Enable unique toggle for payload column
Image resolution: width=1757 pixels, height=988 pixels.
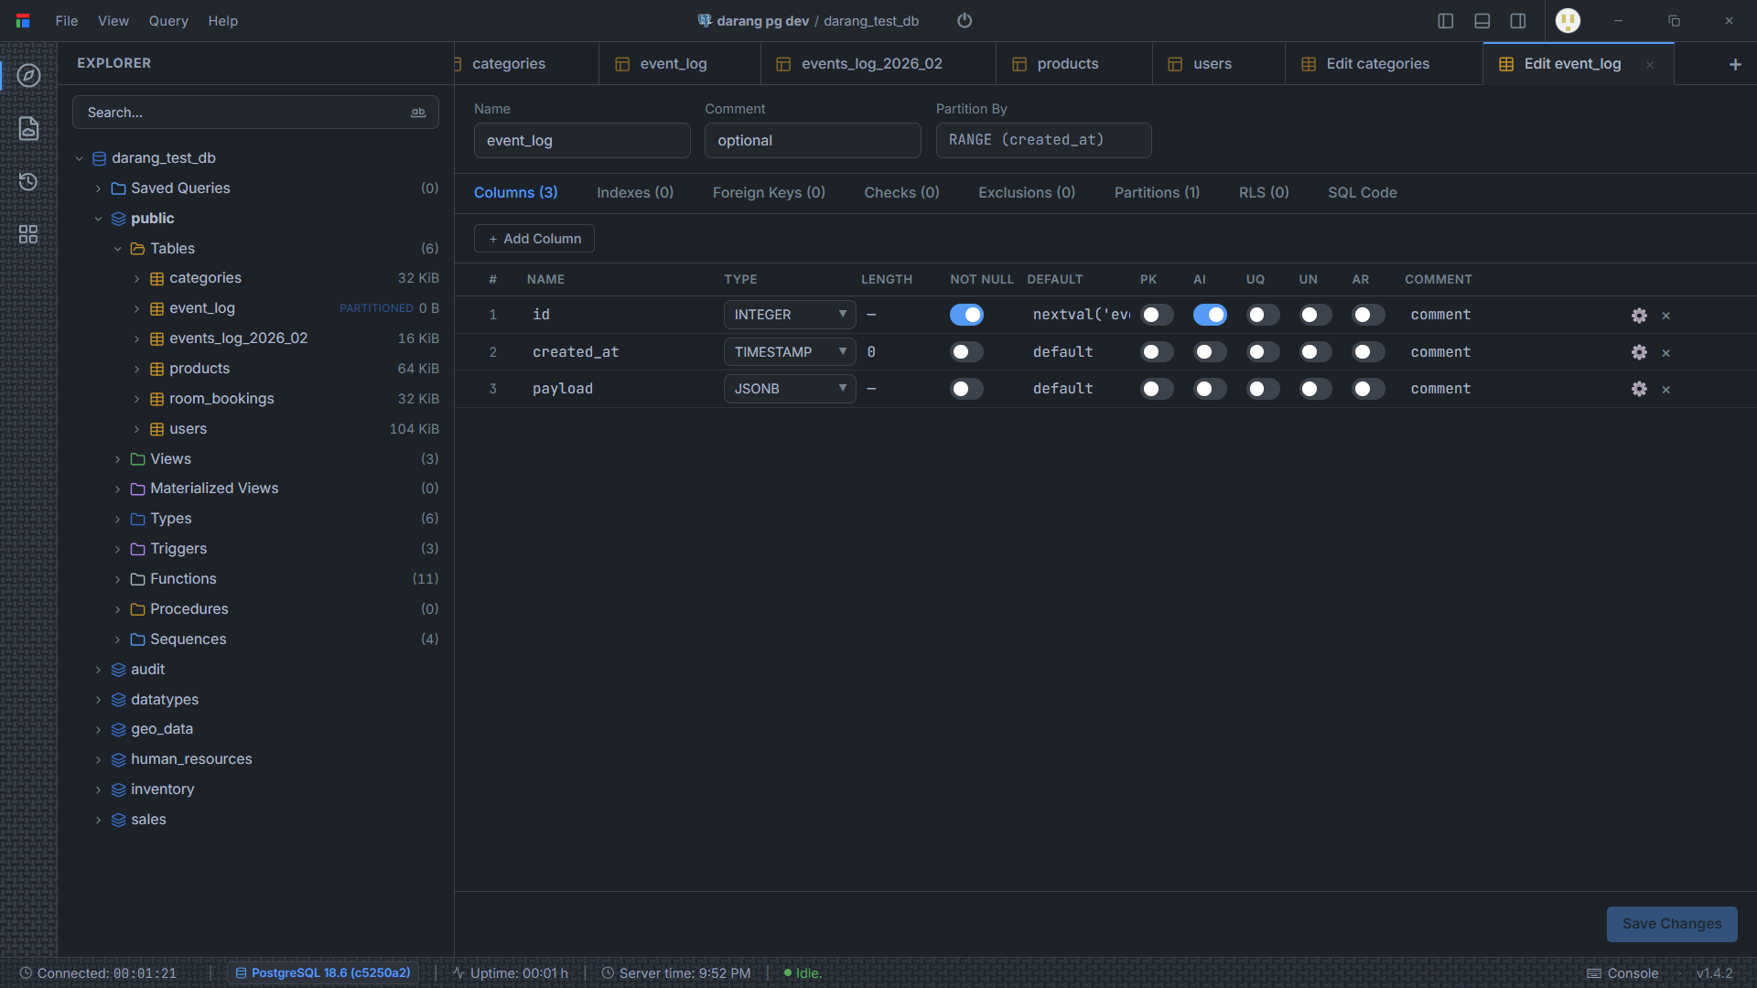1263,389
